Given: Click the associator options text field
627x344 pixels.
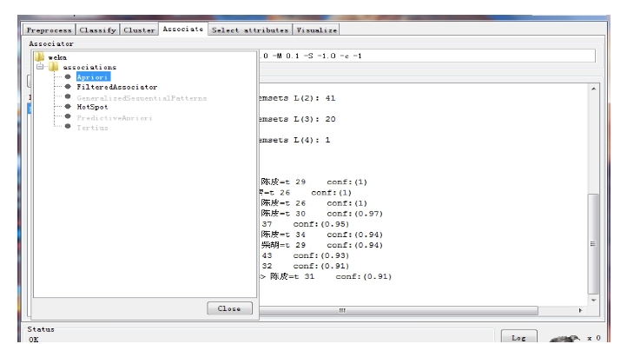Looking at the screenshot, I should pyautogui.click(x=427, y=56).
